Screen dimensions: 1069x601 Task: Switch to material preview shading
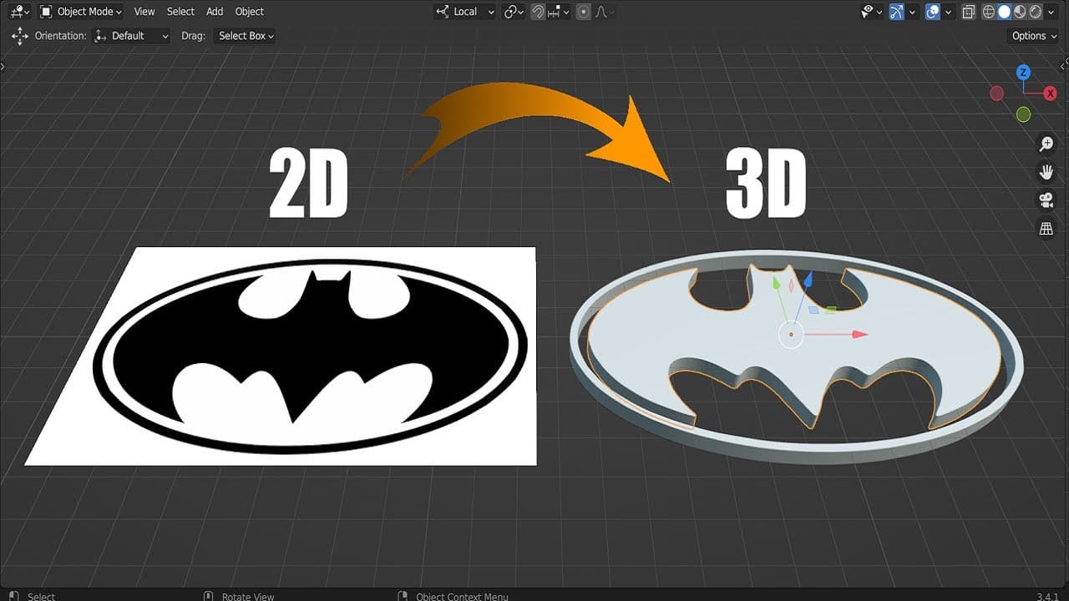click(x=1020, y=12)
